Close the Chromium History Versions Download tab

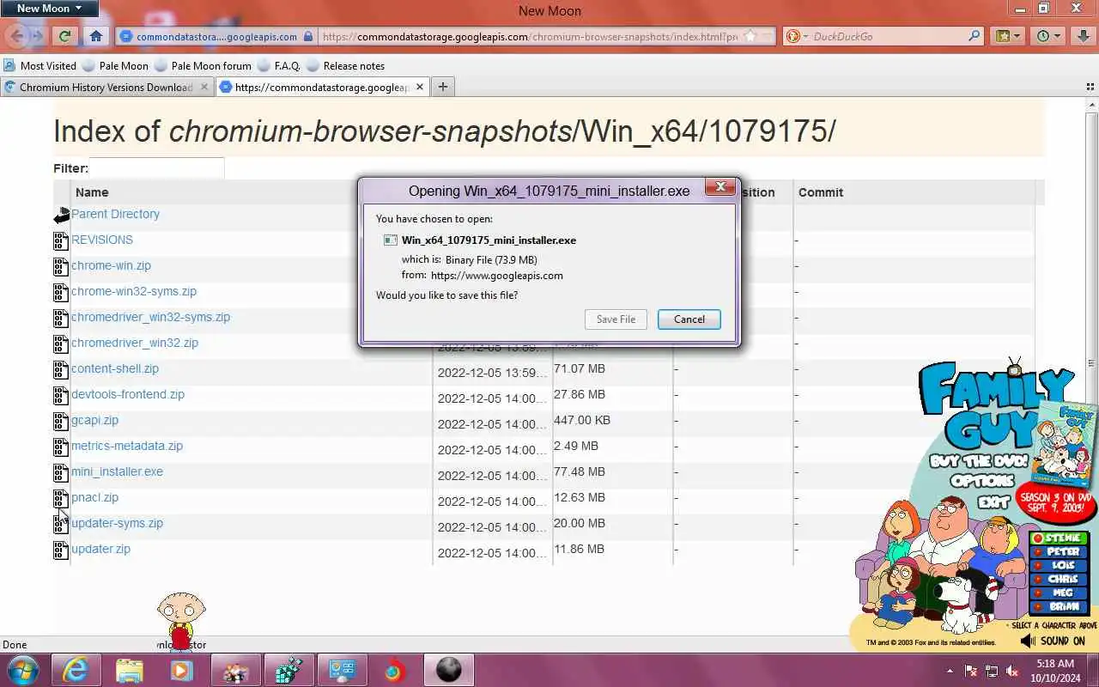click(x=204, y=87)
